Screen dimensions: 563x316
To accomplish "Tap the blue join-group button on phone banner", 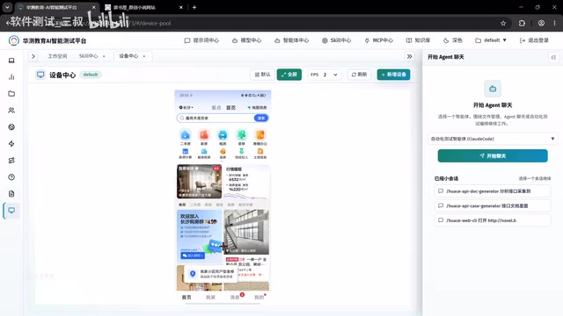I will (x=193, y=255).
